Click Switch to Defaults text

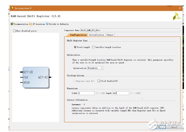pos(59,24)
